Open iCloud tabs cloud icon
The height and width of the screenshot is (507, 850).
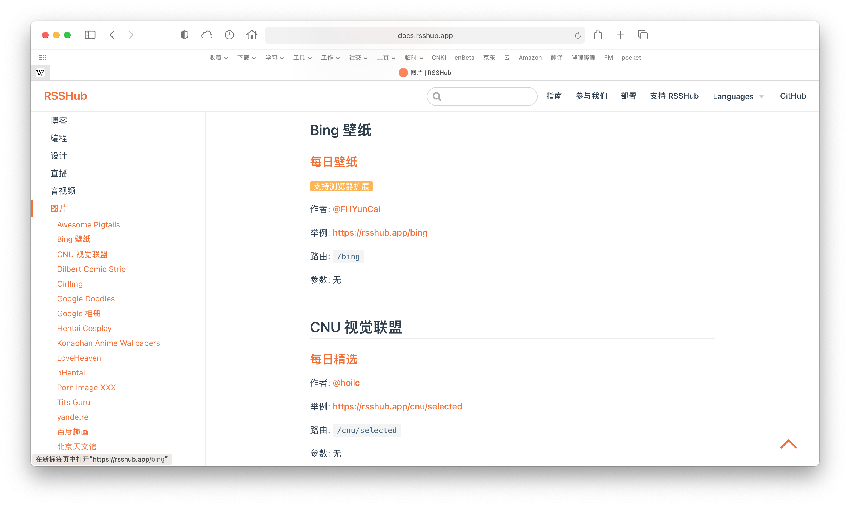pyautogui.click(x=207, y=35)
